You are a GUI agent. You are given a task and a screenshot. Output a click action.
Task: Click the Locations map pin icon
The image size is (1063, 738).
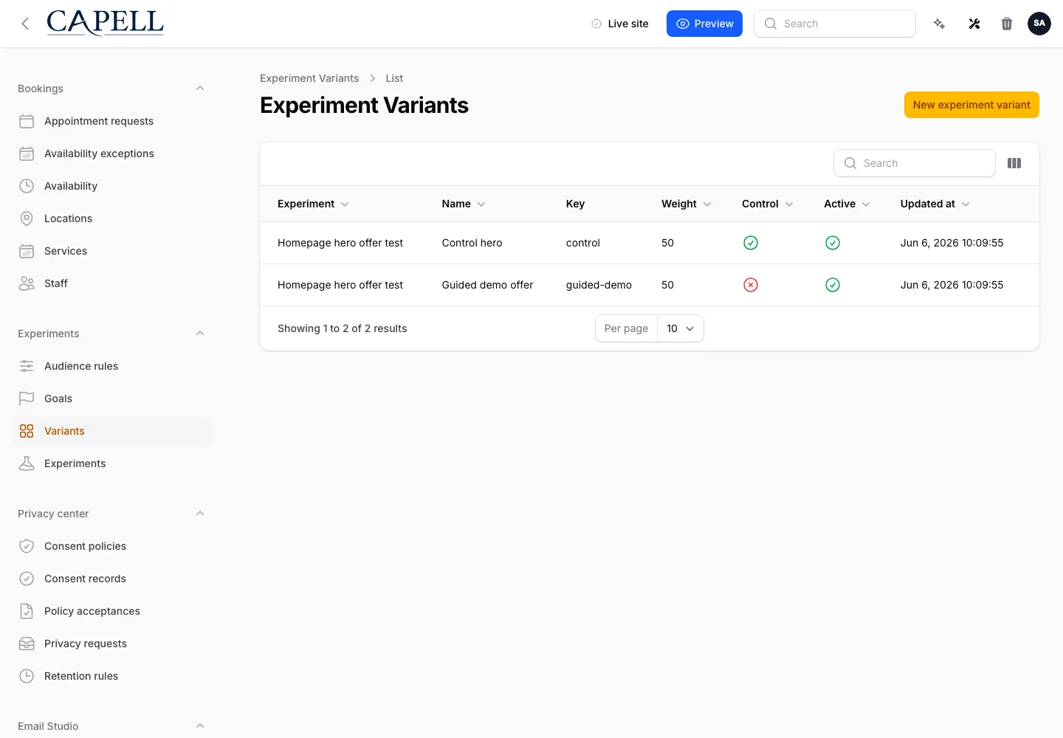tap(27, 218)
